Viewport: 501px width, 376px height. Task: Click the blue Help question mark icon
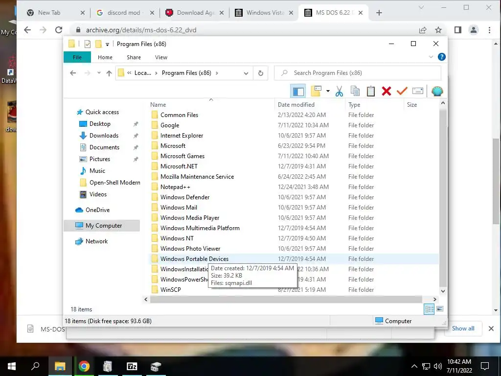[442, 57]
